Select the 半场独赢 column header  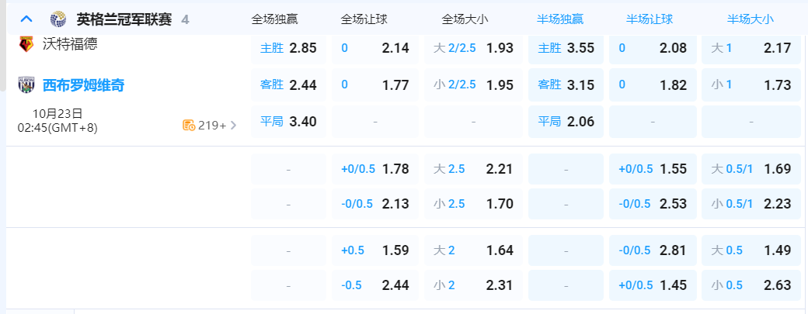point(565,19)
